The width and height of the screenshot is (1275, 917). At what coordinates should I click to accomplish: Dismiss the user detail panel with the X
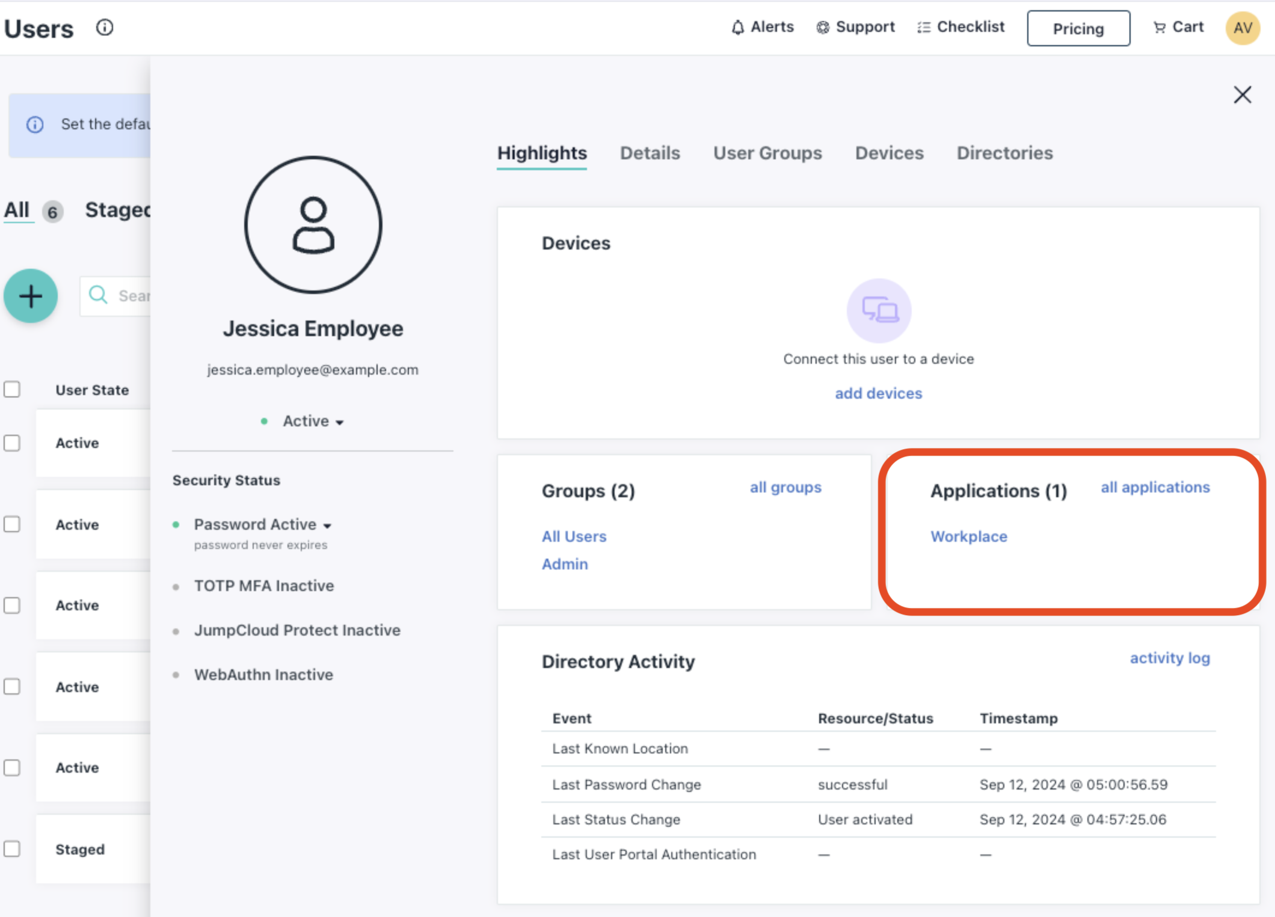coord(1242,94)
